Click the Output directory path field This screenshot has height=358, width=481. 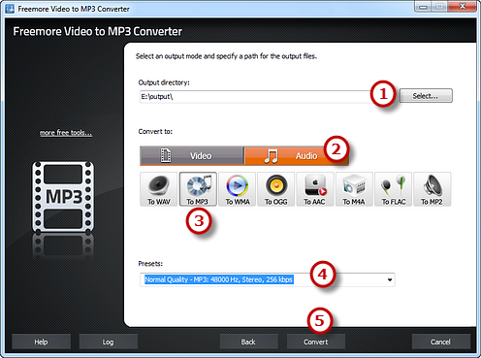point(255,97)
